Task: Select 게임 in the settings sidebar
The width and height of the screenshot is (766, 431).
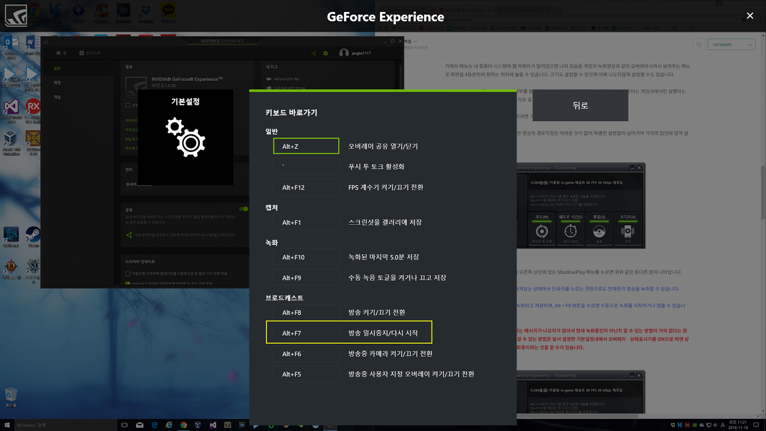Action: pos(57,97)
